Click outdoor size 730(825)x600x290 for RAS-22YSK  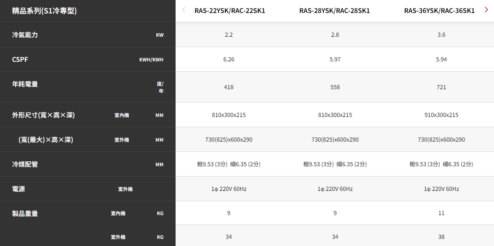point(229,139)
